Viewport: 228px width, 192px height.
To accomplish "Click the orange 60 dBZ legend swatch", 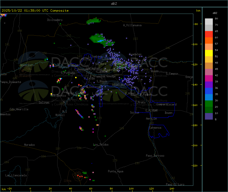I will point(209,41).
